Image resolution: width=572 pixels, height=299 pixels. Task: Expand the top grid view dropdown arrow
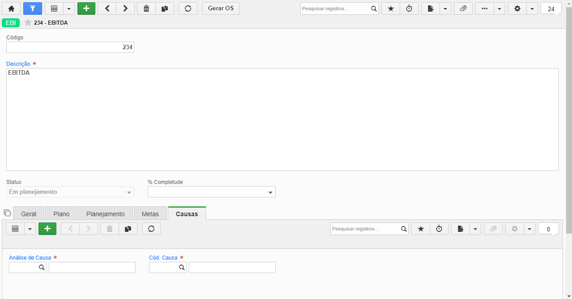point(68,9)
